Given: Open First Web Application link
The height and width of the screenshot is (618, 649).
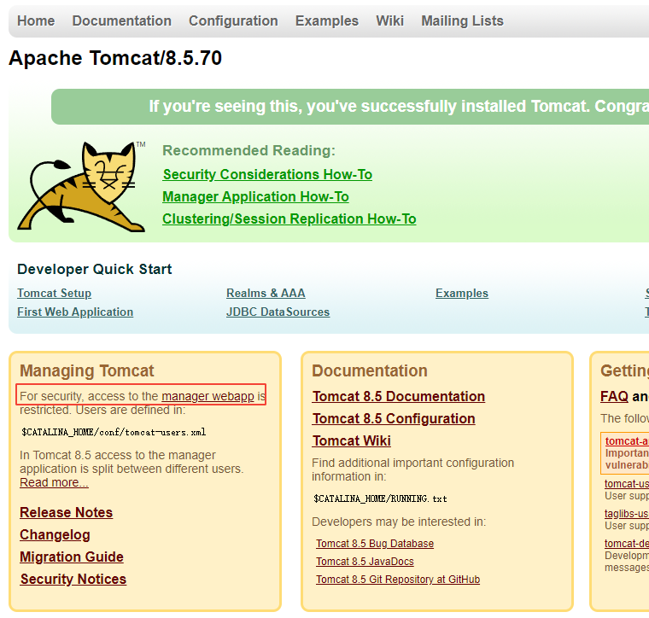Looking at the screenshot, I should tap(75, 312).
